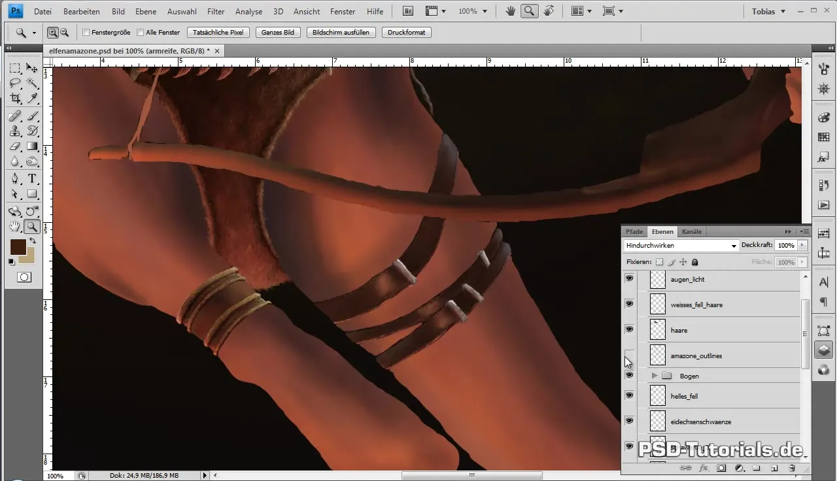Hide the Bogen group
This screenshot has width=837, height=481.
629,376
